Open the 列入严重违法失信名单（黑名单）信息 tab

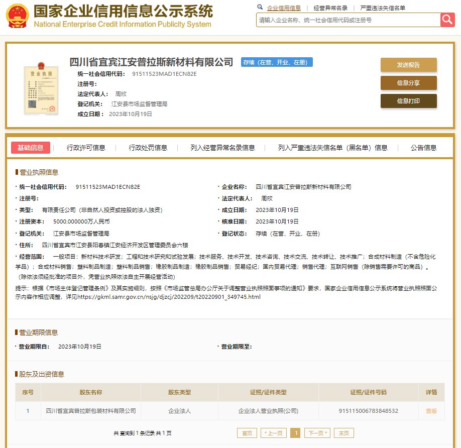click(x=332, y=148)
